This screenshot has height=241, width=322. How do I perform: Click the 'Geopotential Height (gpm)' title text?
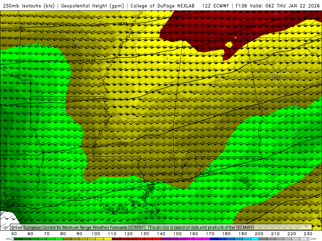point(93,6)
